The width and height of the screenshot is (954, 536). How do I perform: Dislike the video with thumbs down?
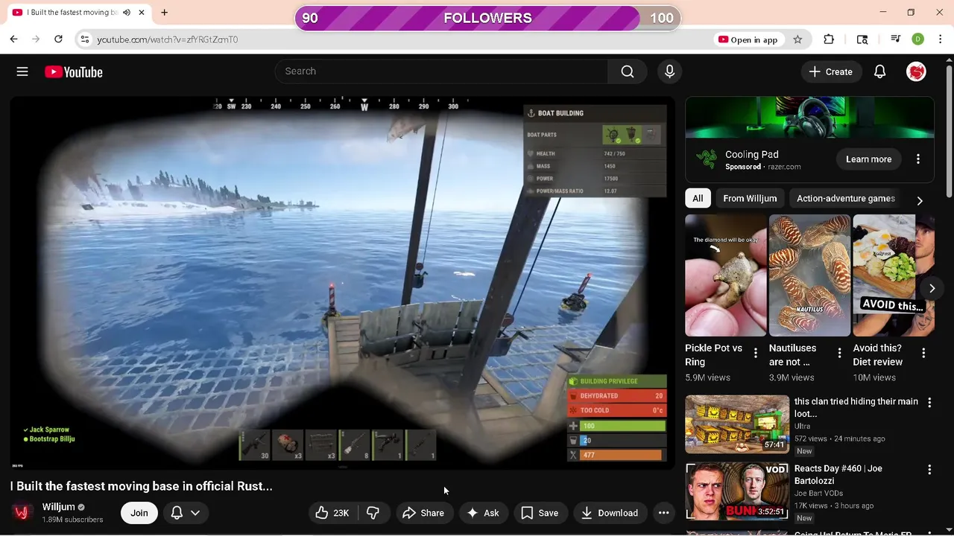[373, 513]
